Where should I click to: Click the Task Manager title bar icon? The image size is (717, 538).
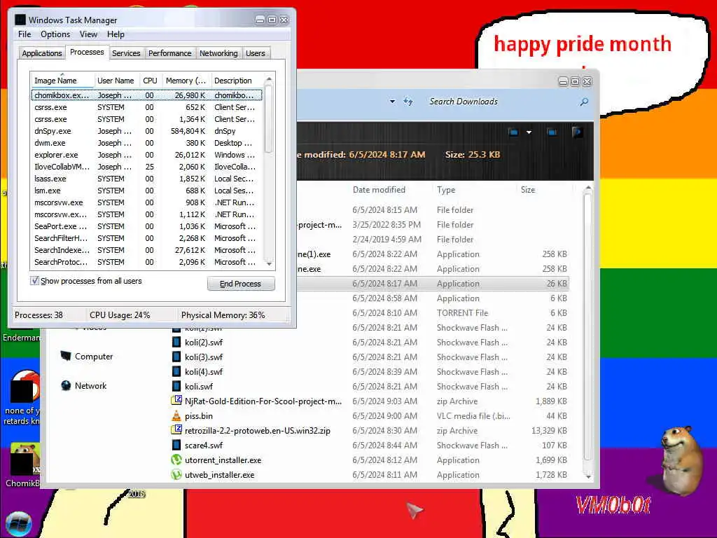pyautogui.click(x=20, y=20)
